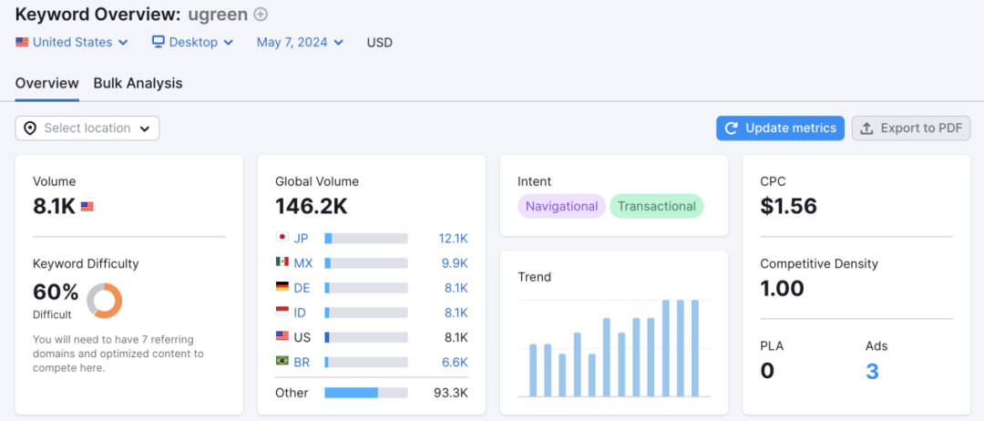Viewport: 984px width, 421px height.
Task: Click the Indonesia flag icon
Action: (282, 312)
